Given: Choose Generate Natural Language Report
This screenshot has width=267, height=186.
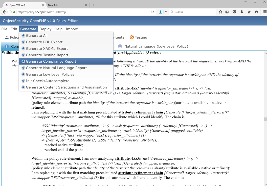Looking at the screenshot, I should pyautogui.click(x=66, y=68).
